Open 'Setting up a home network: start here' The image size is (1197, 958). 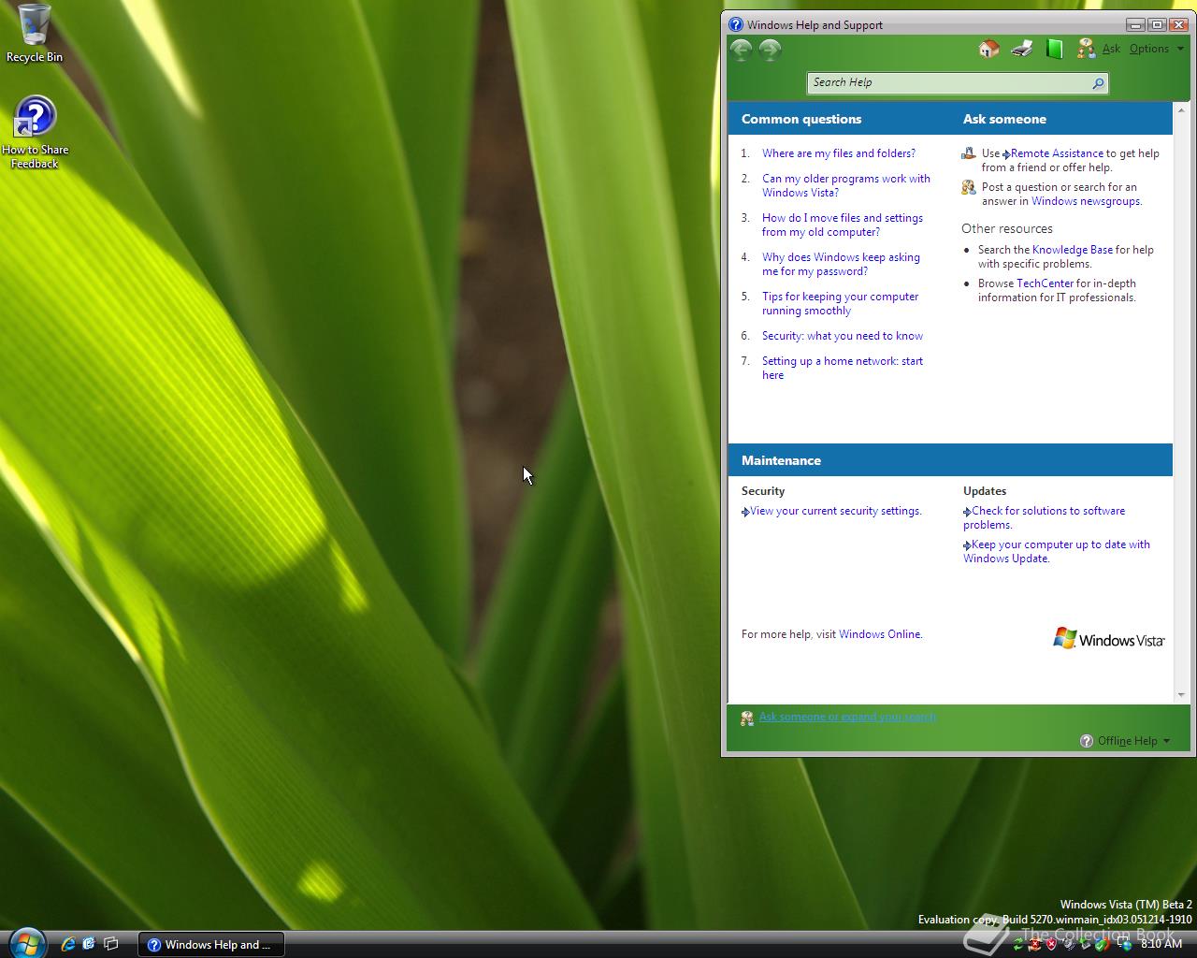click(x=843, y=368)
